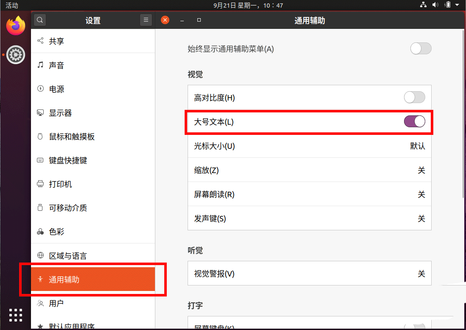Enable 始终显示通用辅助菜单 toggle
This screenshot has height=330, width=466.
tap(421, 49)
